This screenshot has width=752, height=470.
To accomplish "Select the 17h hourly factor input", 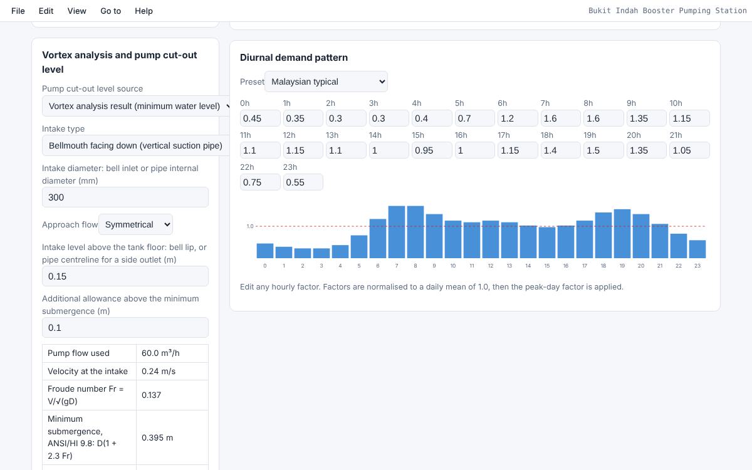I will [x=518, y=150].
